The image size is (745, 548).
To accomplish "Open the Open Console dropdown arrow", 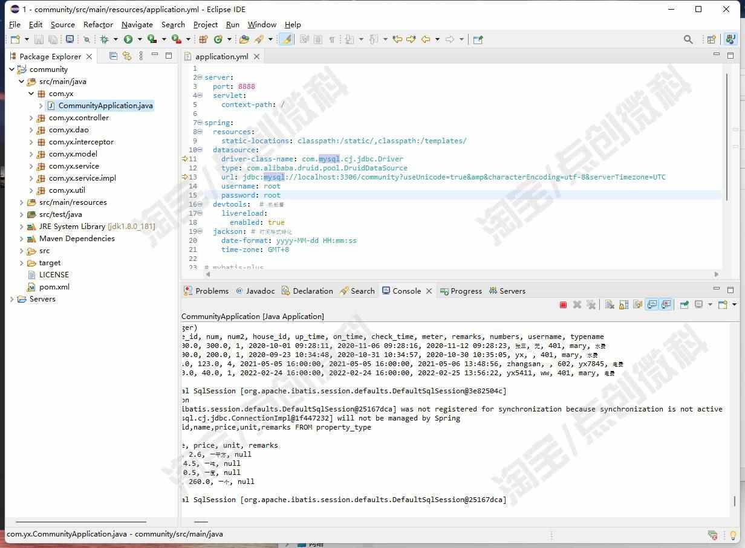I will (734, 305).
